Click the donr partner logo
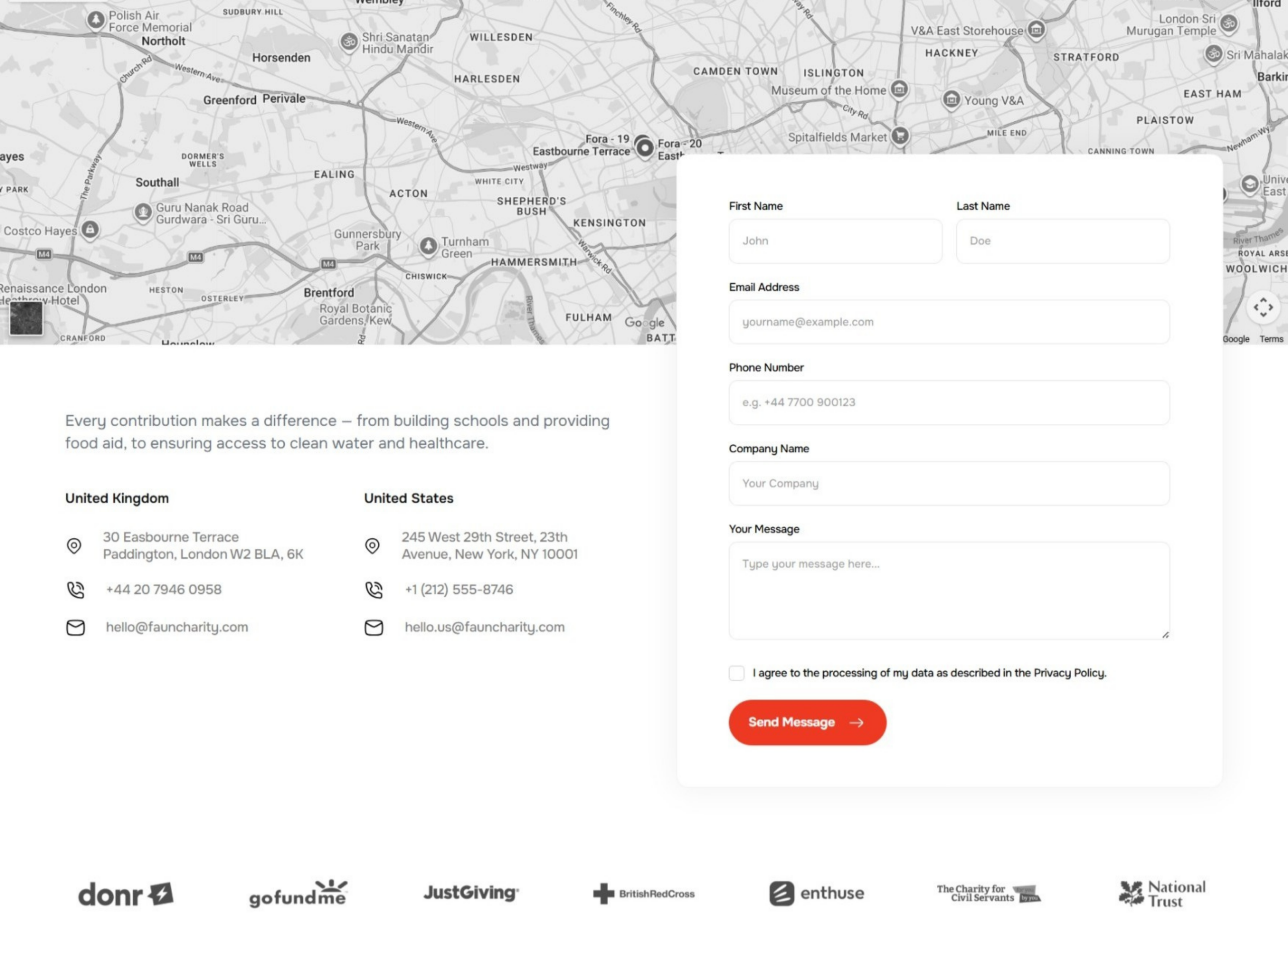The height and width of the screenshot is (966, 1288). pos(126,894)
